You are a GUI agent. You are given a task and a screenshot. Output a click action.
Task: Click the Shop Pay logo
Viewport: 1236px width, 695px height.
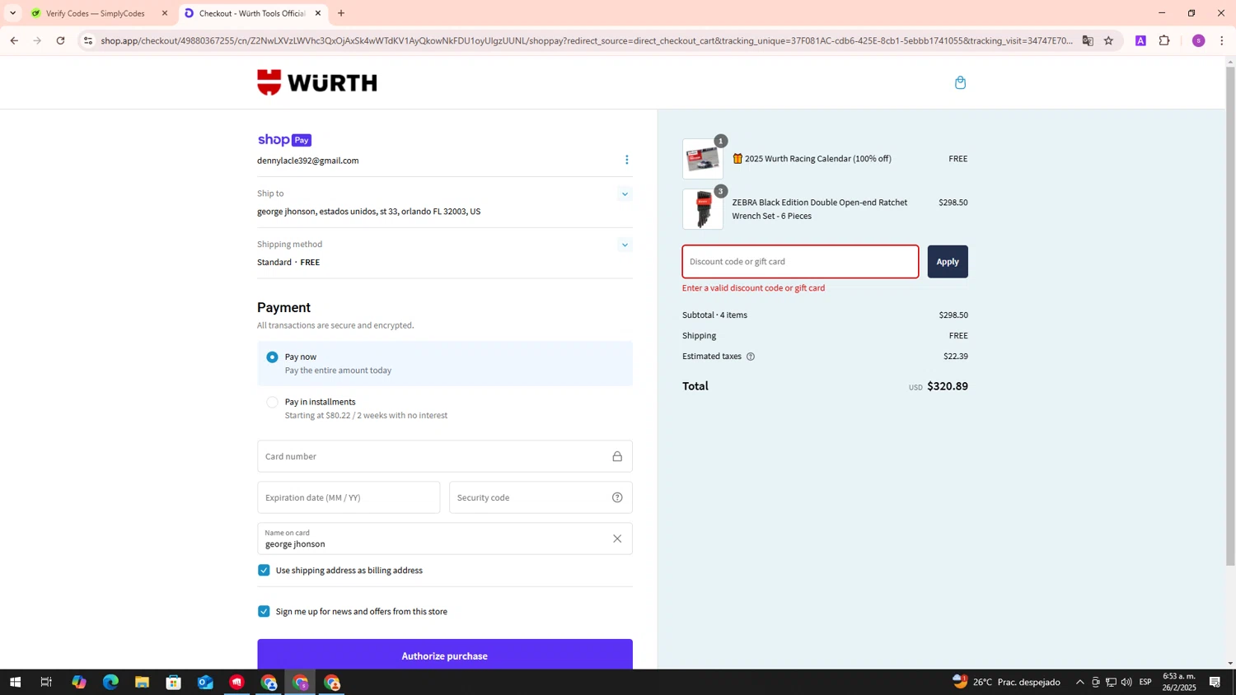tap(284, 140)
